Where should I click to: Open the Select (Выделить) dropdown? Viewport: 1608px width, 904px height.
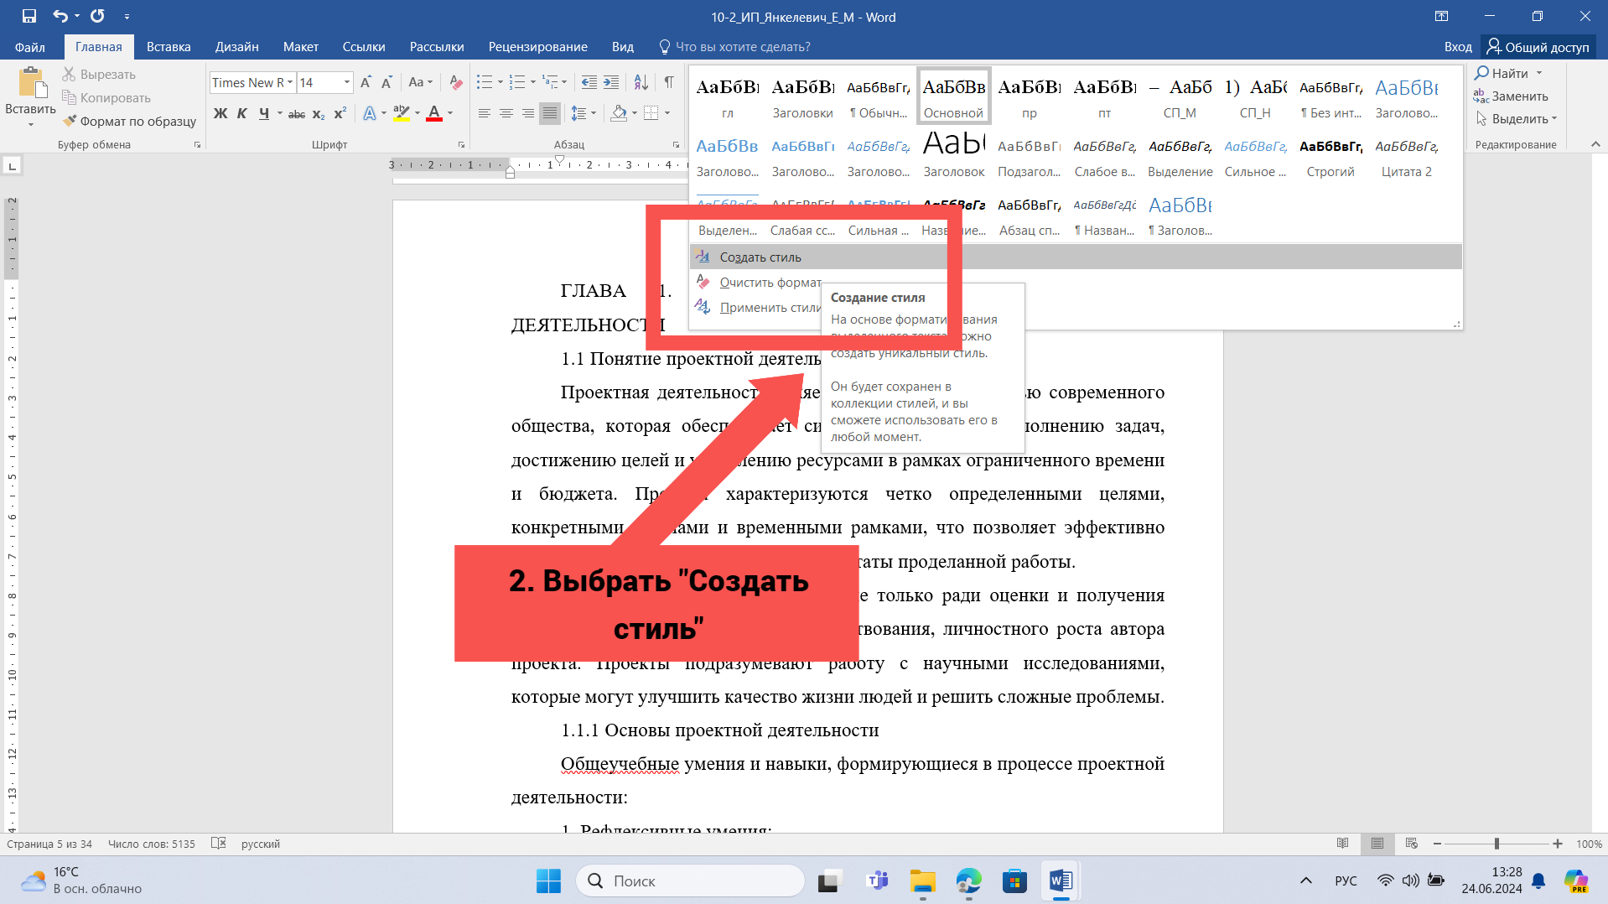[1516, 119]
